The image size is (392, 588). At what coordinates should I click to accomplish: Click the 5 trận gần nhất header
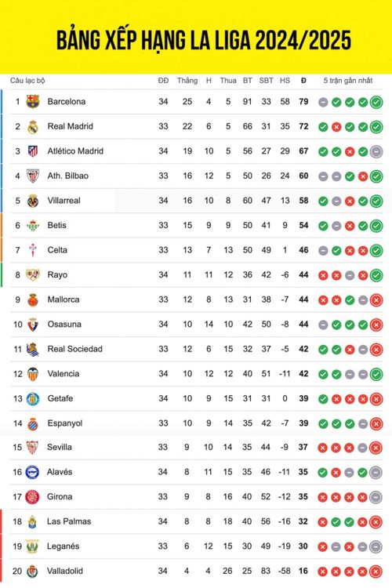[x=348, y=81]
